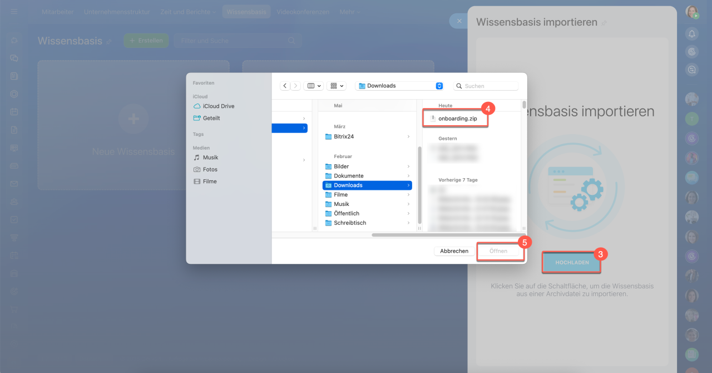Click the Erstellen button
712x373 pixels.
(146, 41)
